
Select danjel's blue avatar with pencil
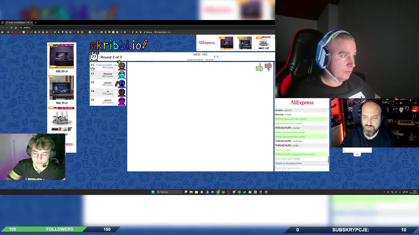121,84
